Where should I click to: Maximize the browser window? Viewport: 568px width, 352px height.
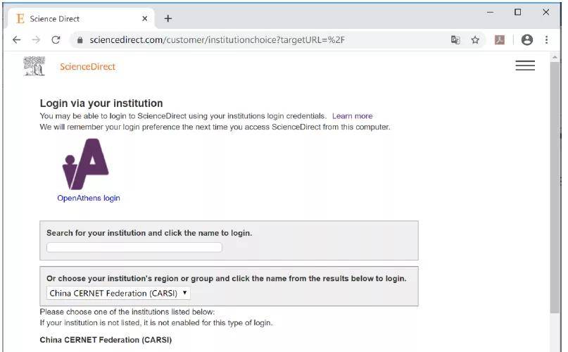coord(518,13)
